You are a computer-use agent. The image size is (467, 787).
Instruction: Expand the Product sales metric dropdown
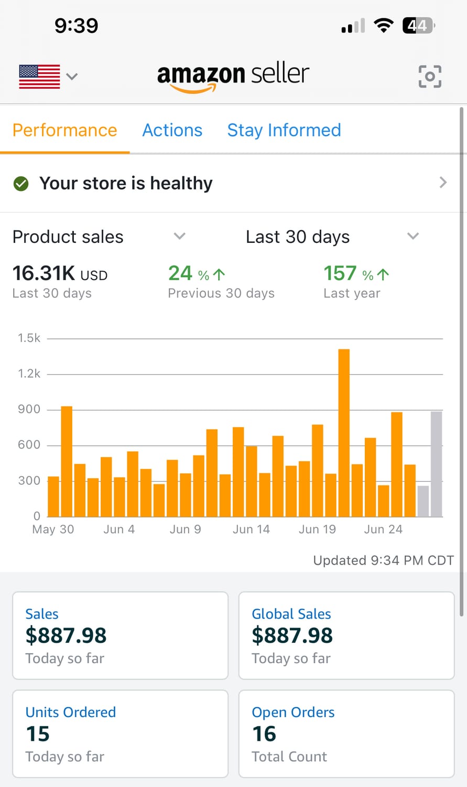tap(179, 236)
